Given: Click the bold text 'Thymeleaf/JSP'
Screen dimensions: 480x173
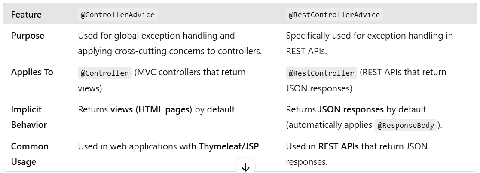Looking at the screenshot, I should tap(229, 146).
